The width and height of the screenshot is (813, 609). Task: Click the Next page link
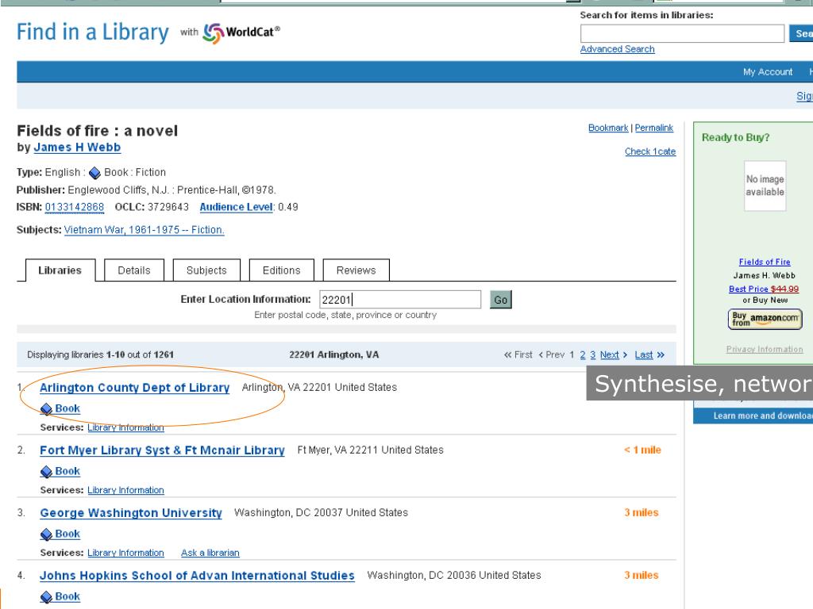(609, 354)
